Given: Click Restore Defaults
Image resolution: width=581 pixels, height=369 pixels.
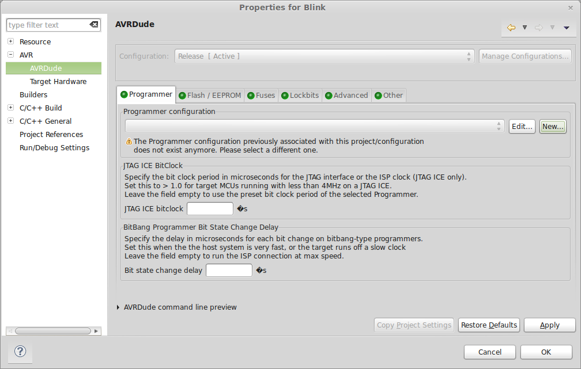Looking at the screenshot, I should point(489,325).
